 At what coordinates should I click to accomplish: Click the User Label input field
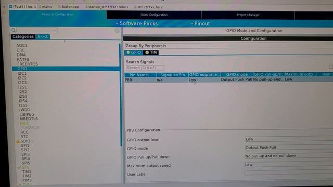point(289,173)
